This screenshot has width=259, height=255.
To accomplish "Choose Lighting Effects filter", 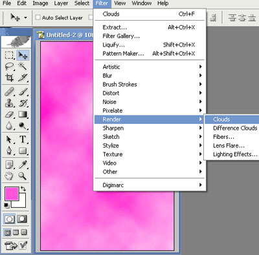I will [232, 154].
